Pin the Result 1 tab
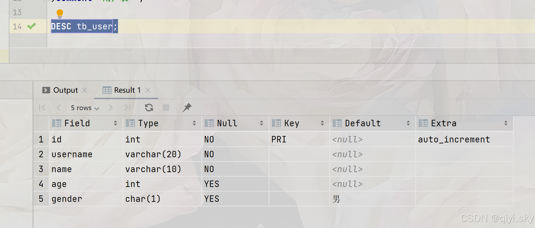The height and width of the screenshot is (228, 535). coord(187,108)
